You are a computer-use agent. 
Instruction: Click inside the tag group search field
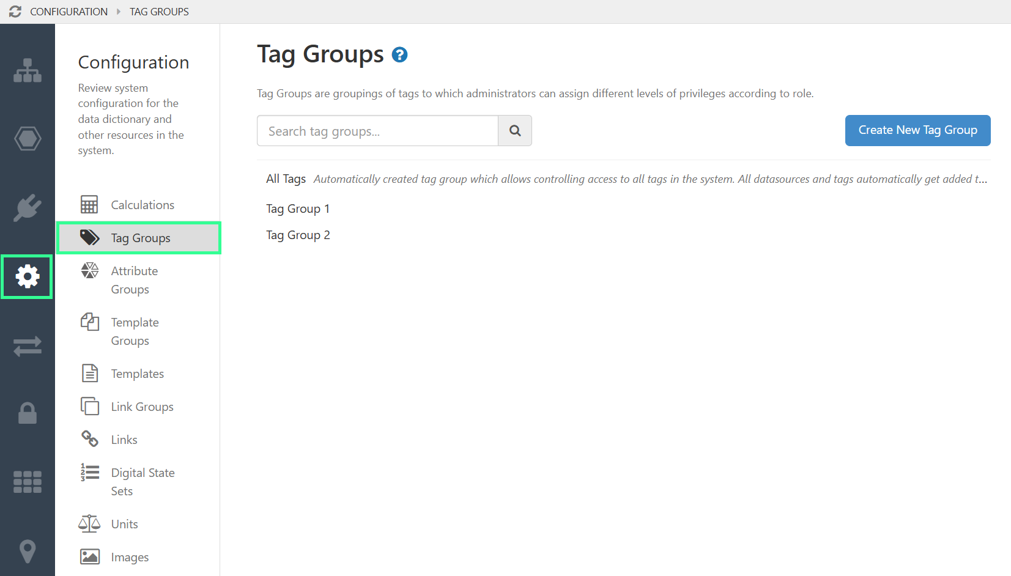(x=377, y=130)
